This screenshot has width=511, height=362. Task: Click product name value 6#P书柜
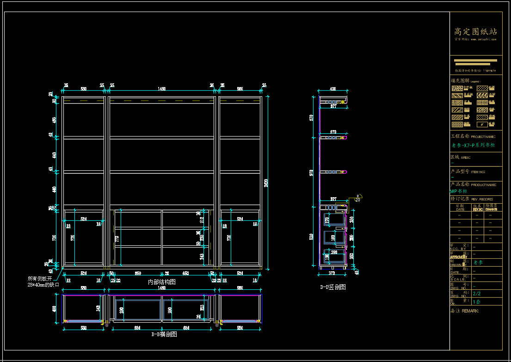[x=459, y=192]
